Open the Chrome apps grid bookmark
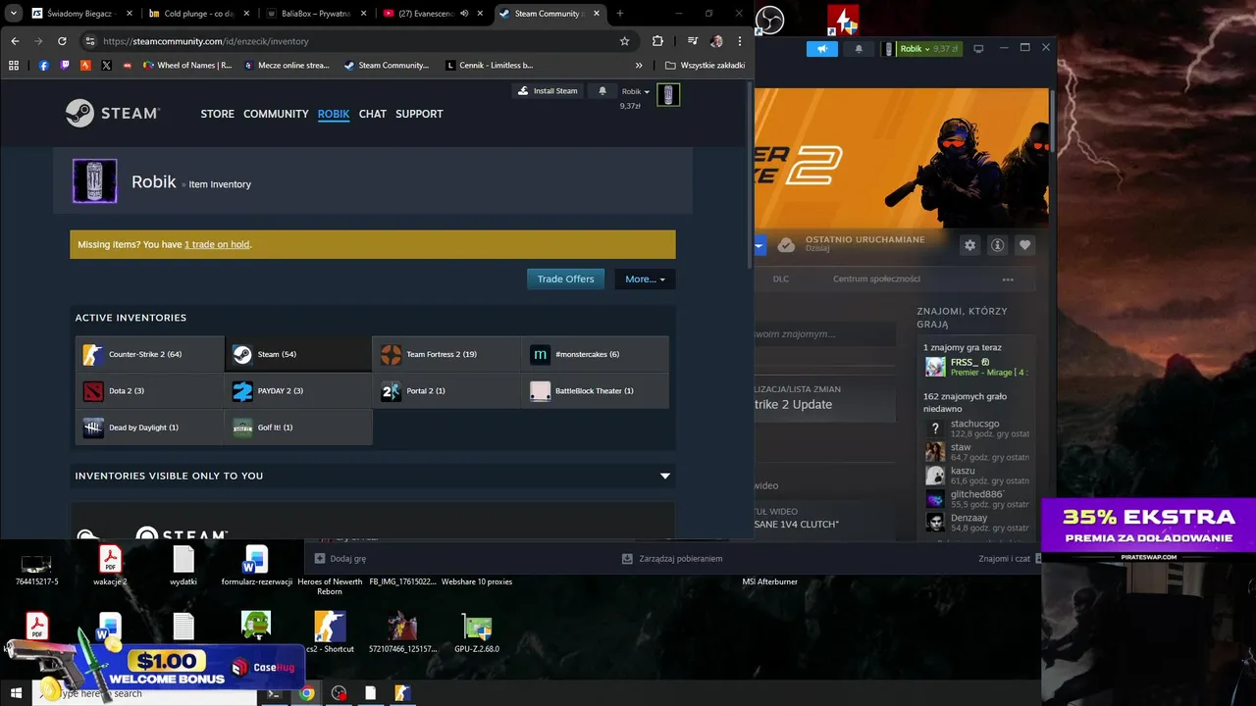Image resolution: width=1256 pixels, height=706 pixels. [x=14, y=66]
